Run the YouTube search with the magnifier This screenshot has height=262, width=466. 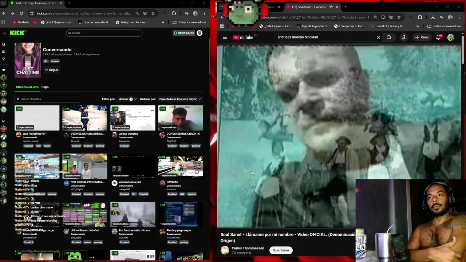(x=389, y=37)
